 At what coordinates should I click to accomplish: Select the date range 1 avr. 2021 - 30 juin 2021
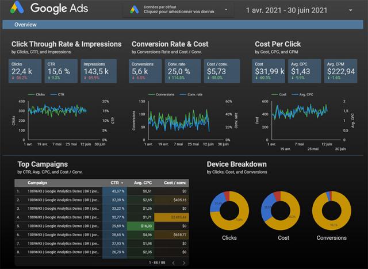286,10
